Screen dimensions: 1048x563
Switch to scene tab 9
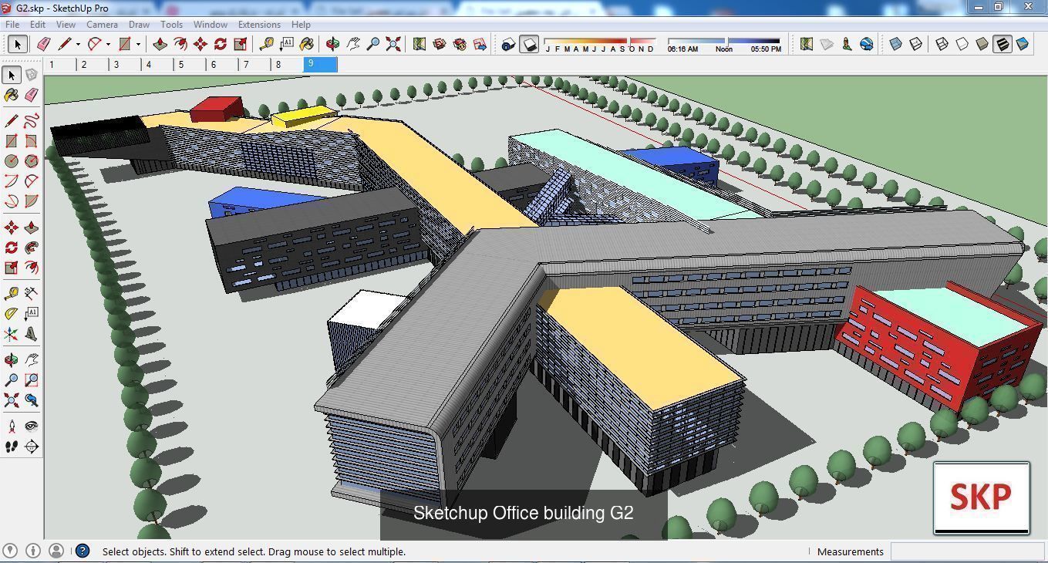tap(321, 65)
